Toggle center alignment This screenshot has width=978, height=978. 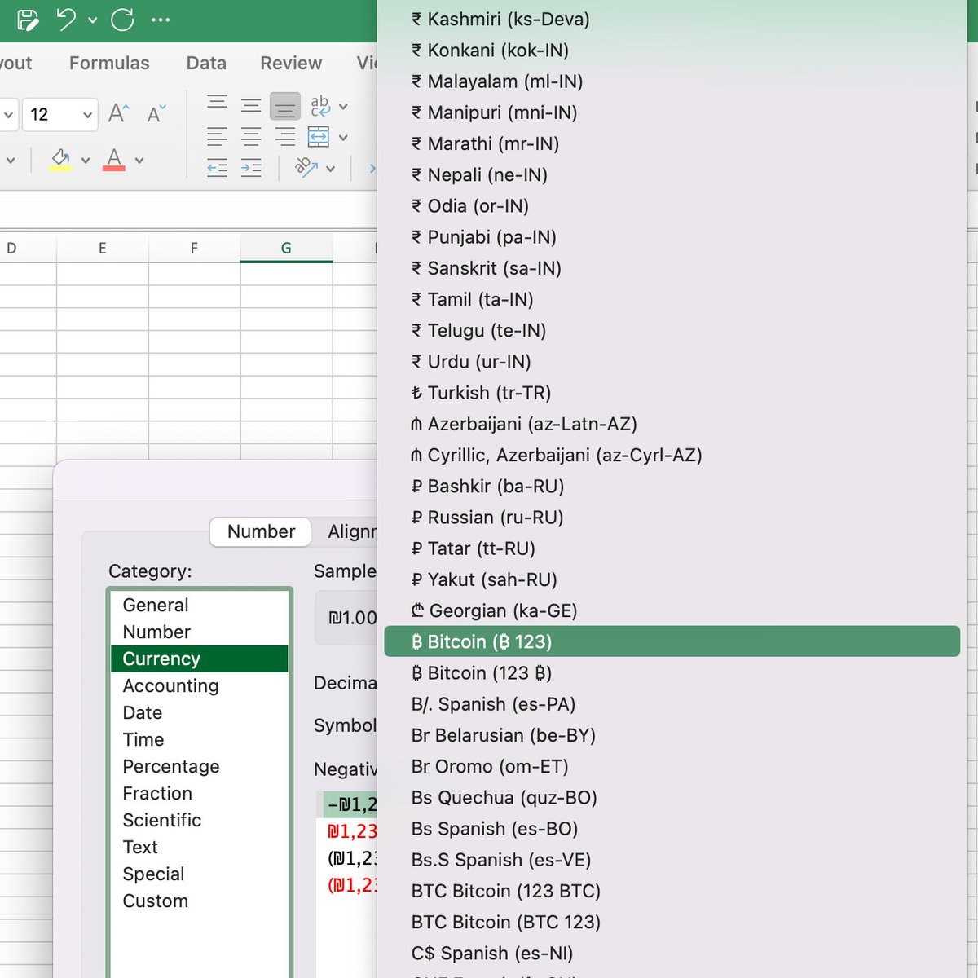click(250, 136)
